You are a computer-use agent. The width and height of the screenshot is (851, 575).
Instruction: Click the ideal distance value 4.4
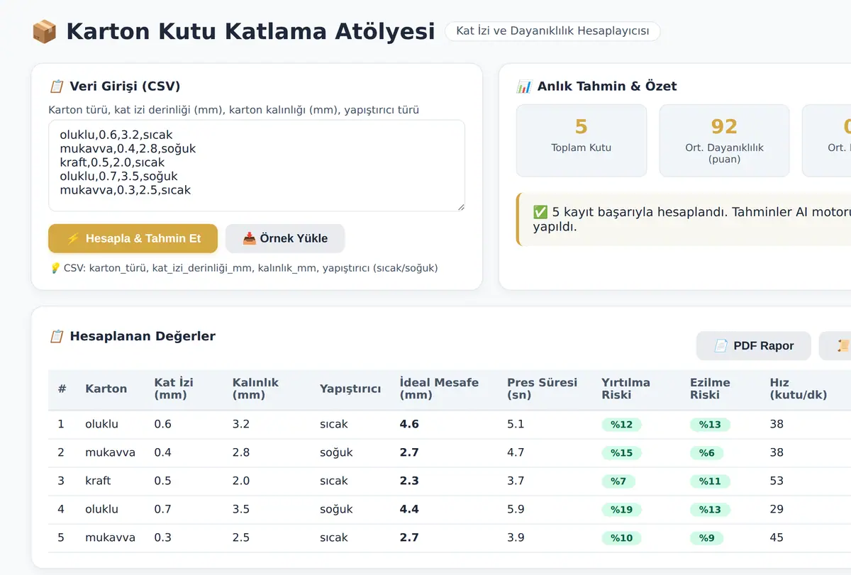(409, 509)
